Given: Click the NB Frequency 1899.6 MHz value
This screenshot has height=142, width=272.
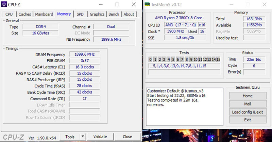Looking at the screenshot, I should coord(111,39).
